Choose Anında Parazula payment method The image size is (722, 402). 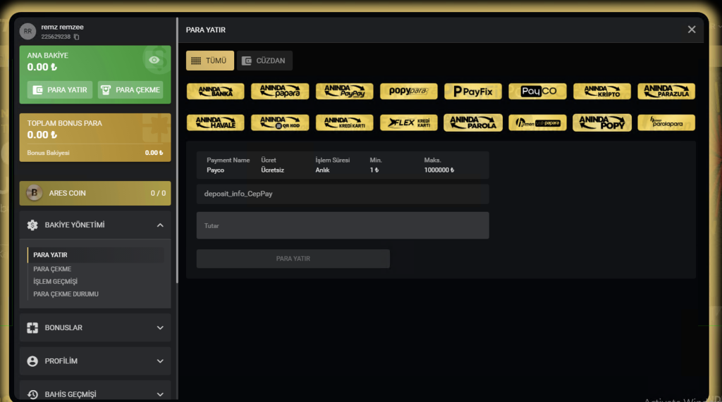click(x=666, y=91)
